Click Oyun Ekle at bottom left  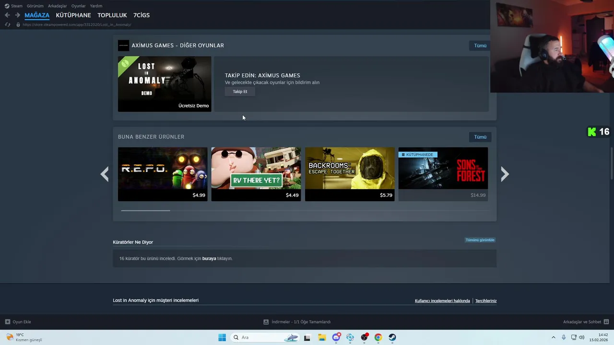[18, 322]
